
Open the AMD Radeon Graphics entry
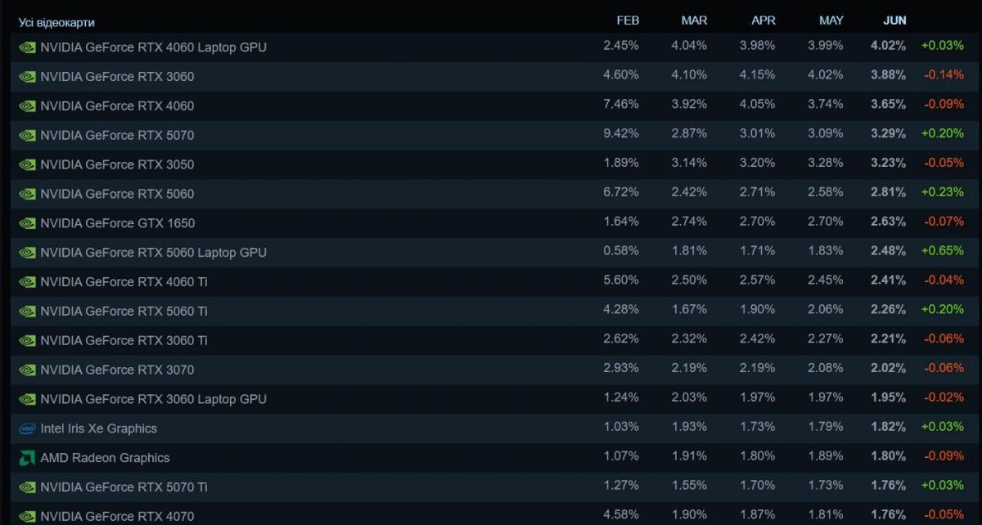click(491, 458)
